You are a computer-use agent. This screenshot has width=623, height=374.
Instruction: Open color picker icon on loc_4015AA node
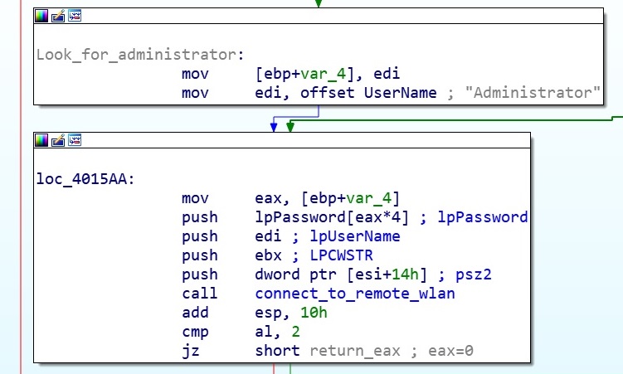(42, 139)
